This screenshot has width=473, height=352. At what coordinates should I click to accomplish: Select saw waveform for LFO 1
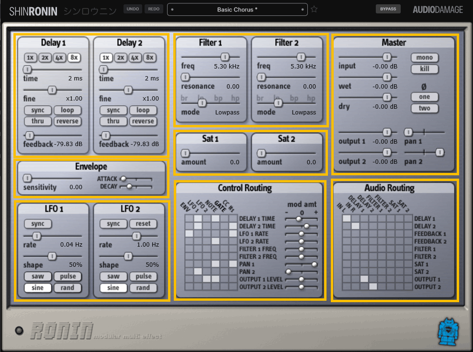38,276
